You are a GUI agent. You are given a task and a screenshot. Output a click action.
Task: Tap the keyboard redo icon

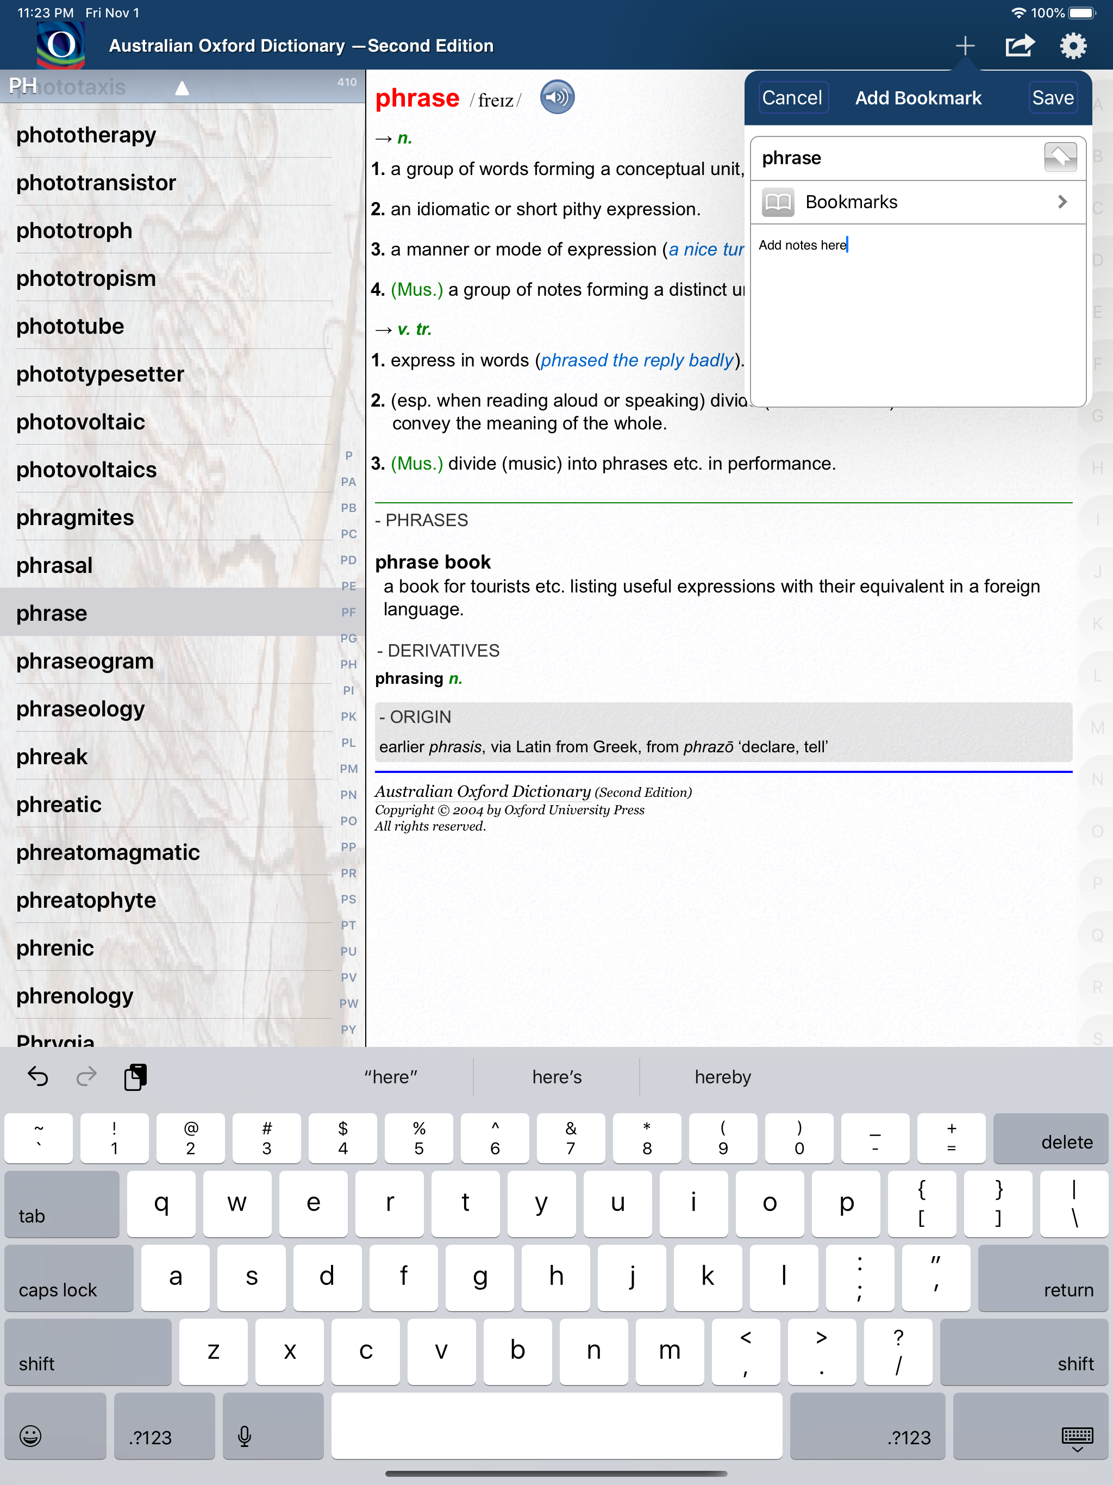tap(86, 1076)
